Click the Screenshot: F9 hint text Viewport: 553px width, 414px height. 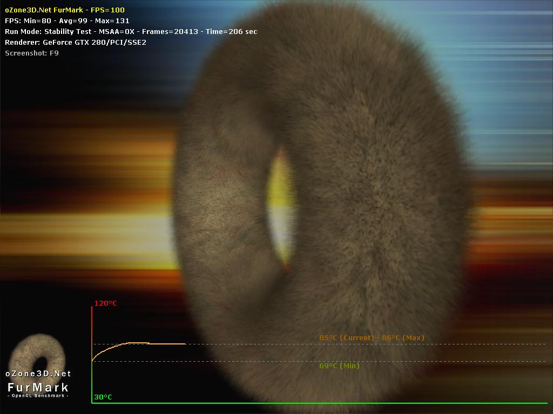[x=32, y=53]
